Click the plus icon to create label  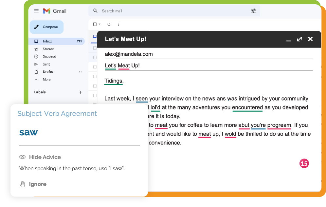[80, 92]
